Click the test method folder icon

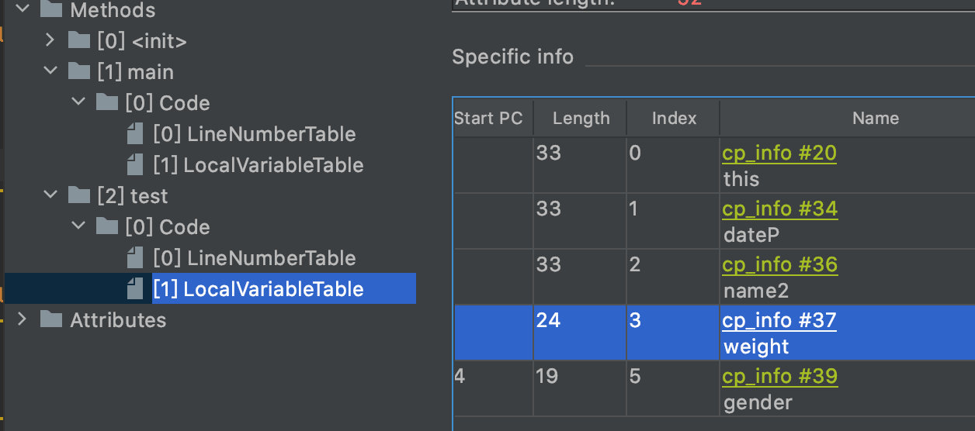[79, 195]
